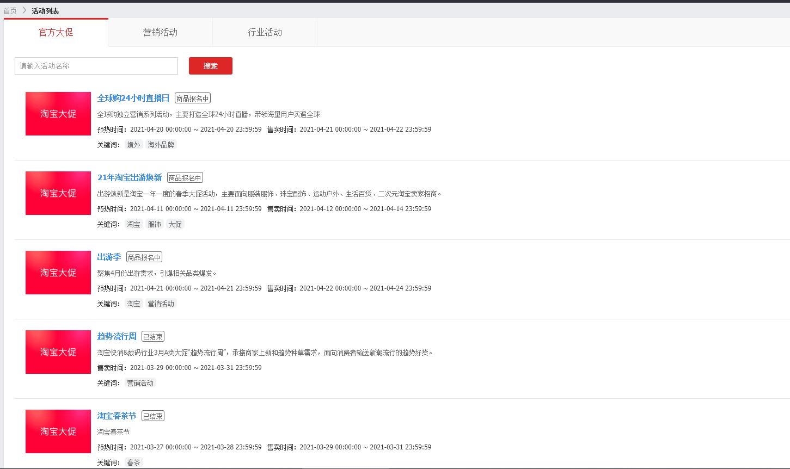Screen dimensions: 790x469
Task: Switch to the 行业活动 tab
Action: click(265, 32)
